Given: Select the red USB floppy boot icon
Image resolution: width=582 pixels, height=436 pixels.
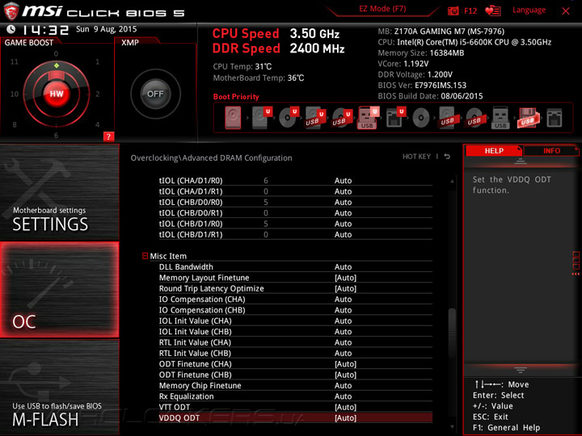Looking at the screenshot, I should pos(527,118).
